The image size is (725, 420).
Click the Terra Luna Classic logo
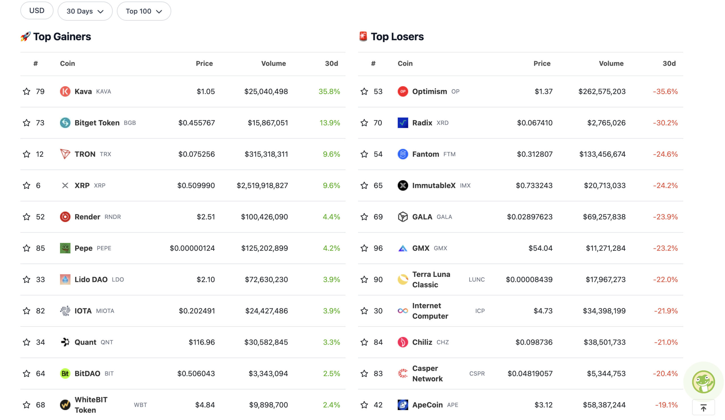[x=403, y=279]
